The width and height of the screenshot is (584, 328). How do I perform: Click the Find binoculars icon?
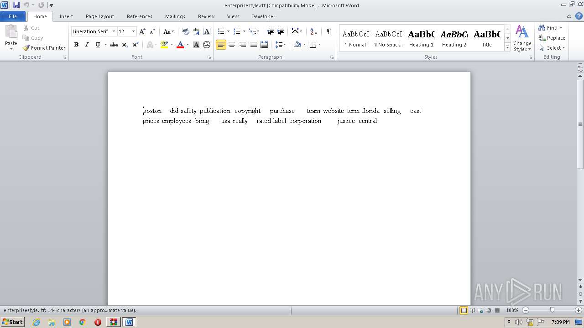(542, 28)
